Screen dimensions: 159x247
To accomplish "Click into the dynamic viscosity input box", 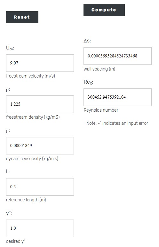I will click(40, 146).
